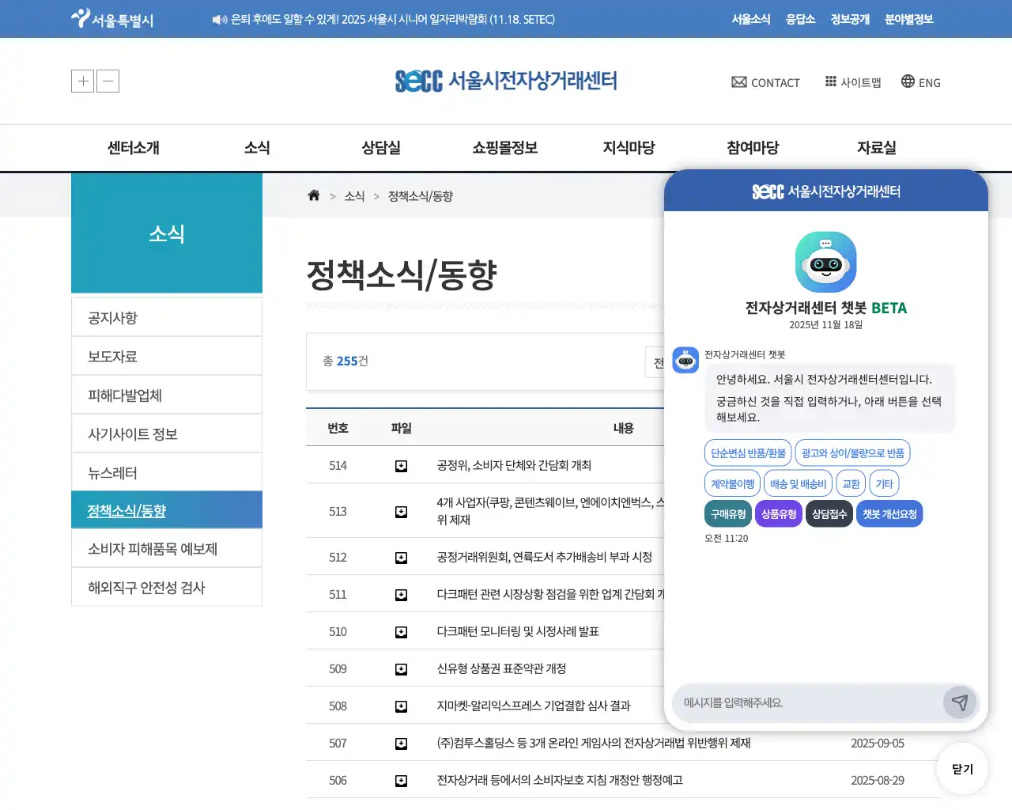
Task: Open the CONTACT email icon
Action: click(x=738, y=81)
